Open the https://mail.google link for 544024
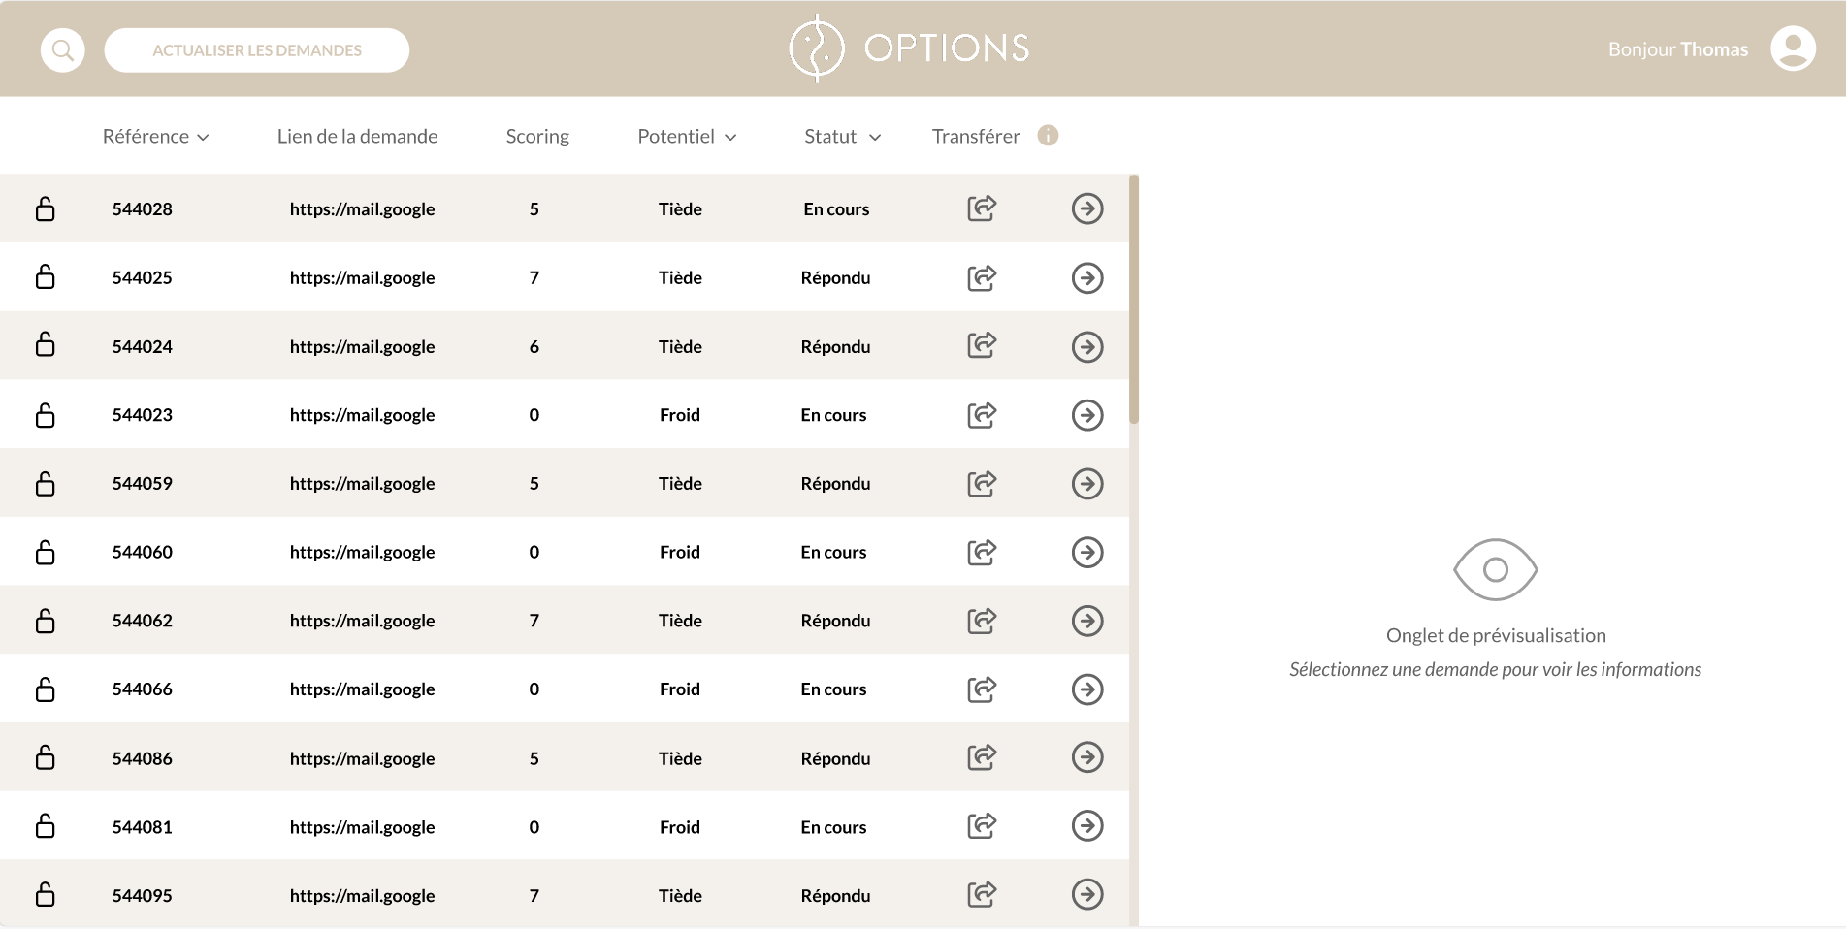Image resolution: width=1846 pixels, height=929 pixels. pos(362,345)
